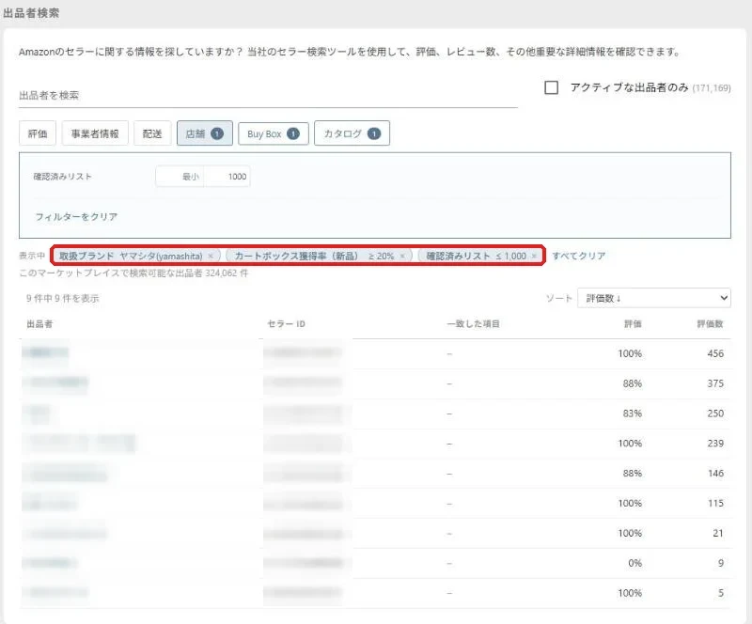Click the 確認済みリスト filter label
Viewport: 752px width, 624px height.
(x=62, y=177)
